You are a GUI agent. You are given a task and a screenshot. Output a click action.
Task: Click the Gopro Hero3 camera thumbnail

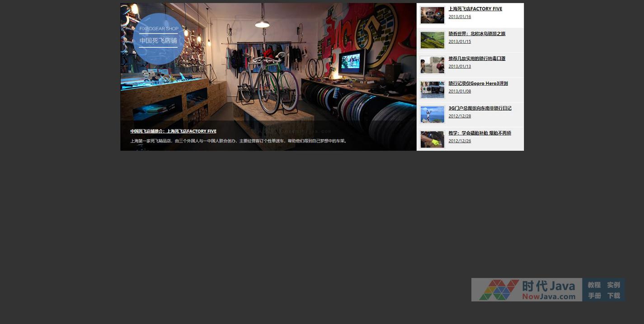pos(432,90)
